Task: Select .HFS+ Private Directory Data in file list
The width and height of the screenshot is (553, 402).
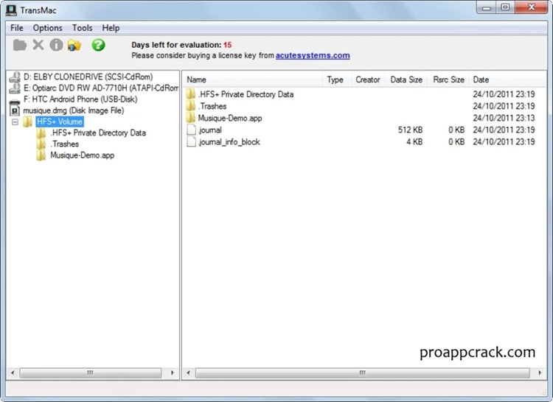Action: (x=246, y=94)
